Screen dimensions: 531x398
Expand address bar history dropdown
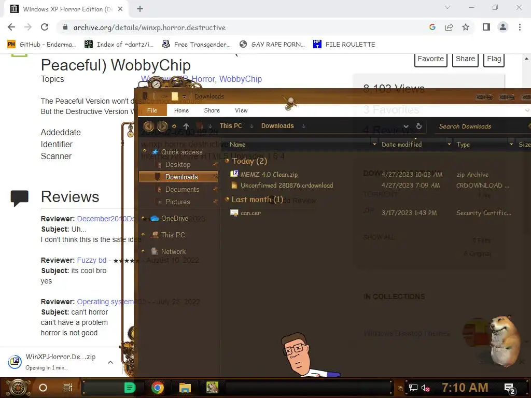(406, 126)
